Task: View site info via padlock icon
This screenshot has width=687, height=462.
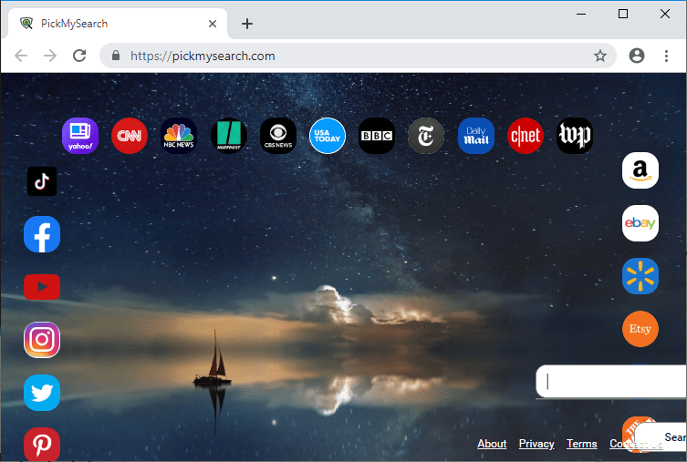Action: click(x=116, y=56)
